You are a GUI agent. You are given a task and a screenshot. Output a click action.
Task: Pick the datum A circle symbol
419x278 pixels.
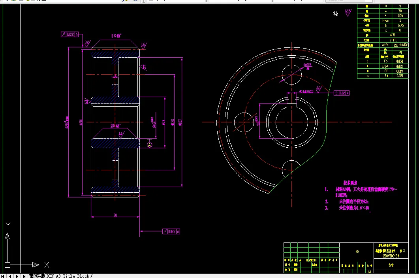tap(150, 145)
